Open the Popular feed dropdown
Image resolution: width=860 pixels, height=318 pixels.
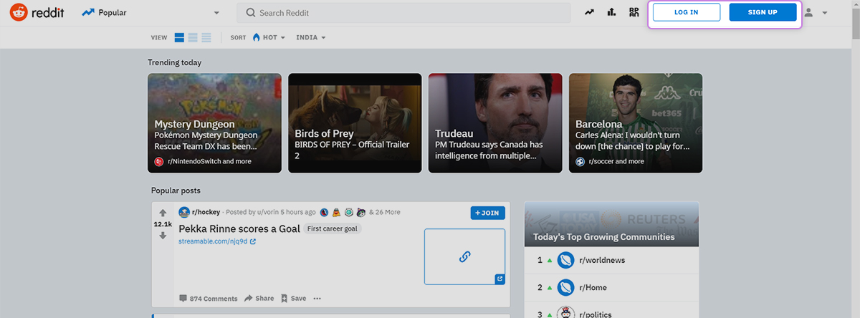click(x=150, y=13)
